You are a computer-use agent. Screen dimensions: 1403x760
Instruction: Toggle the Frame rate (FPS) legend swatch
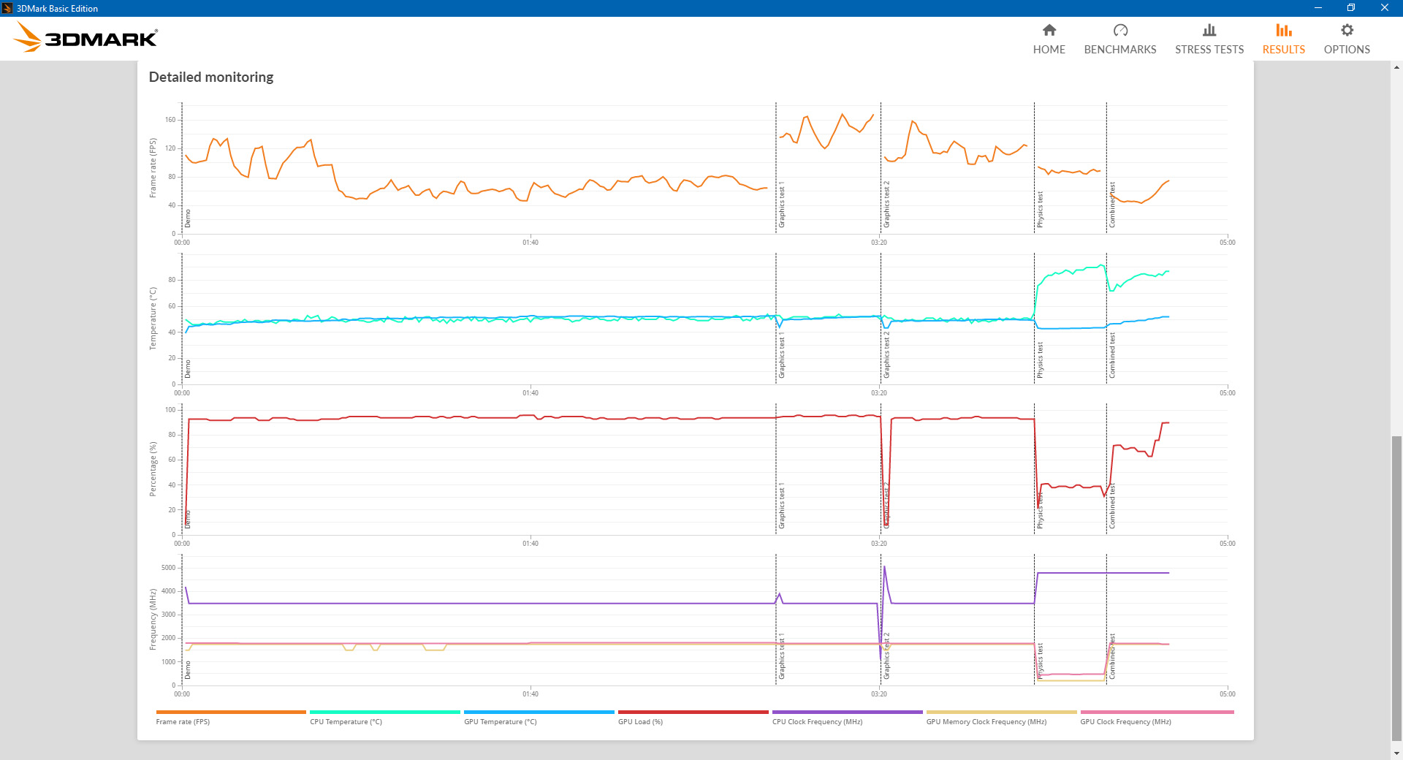(x=231, y=712)
